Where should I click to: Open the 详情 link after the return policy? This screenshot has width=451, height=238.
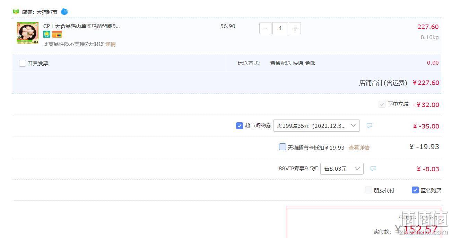111,44
